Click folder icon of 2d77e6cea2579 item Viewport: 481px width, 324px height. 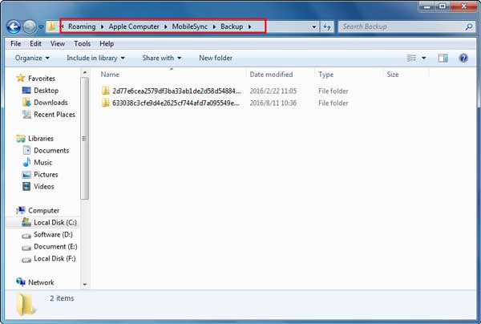click(106, 91)
